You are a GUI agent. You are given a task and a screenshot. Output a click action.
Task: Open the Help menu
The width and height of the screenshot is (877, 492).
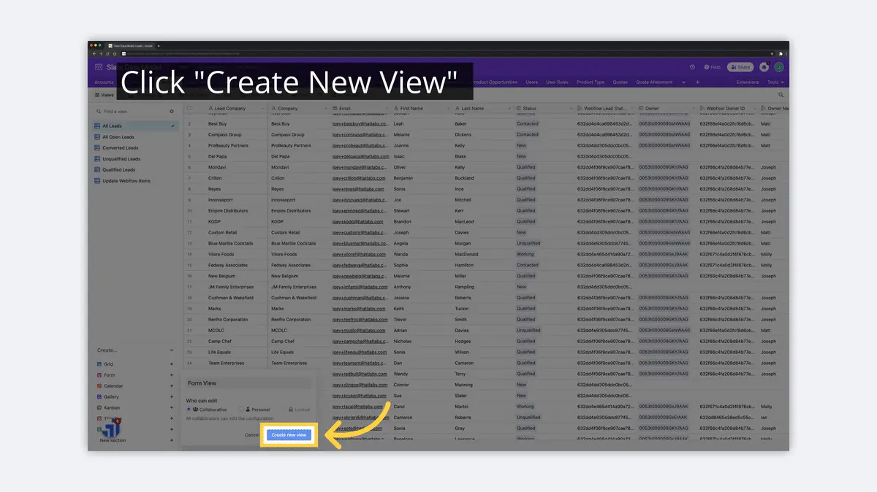click(712, 67)
